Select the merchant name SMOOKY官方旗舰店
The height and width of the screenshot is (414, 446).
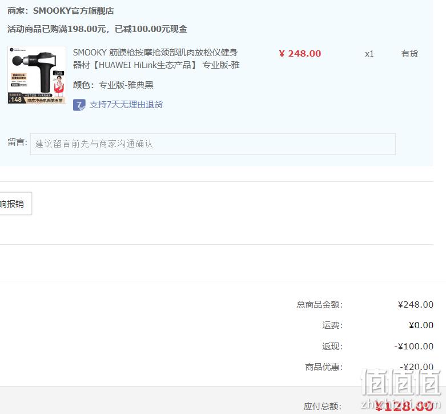(x=74, y=11)
